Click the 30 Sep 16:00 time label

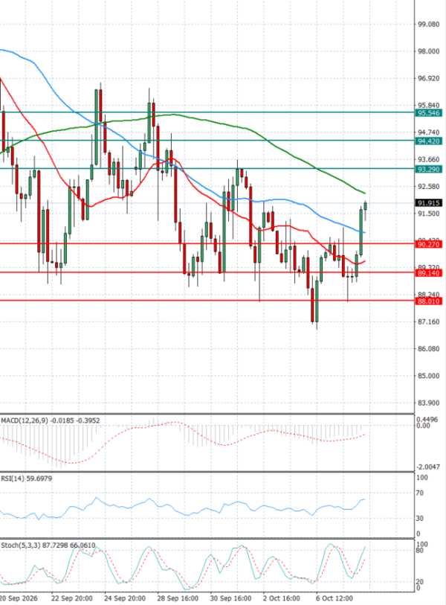(x=231, y=598)
